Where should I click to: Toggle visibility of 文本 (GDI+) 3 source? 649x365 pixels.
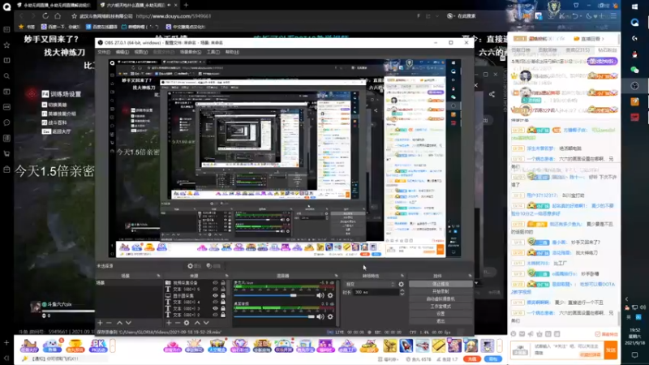pyautogui.click(x=215, y=308)
